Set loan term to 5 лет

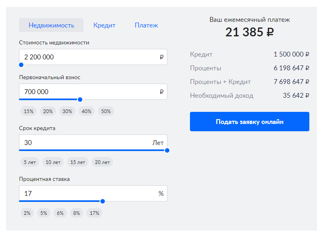click(30, 162)
